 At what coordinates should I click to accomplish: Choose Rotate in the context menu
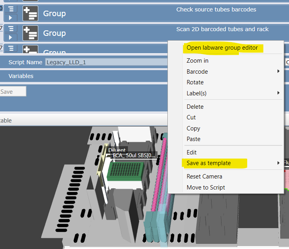[x=195, y=82]
